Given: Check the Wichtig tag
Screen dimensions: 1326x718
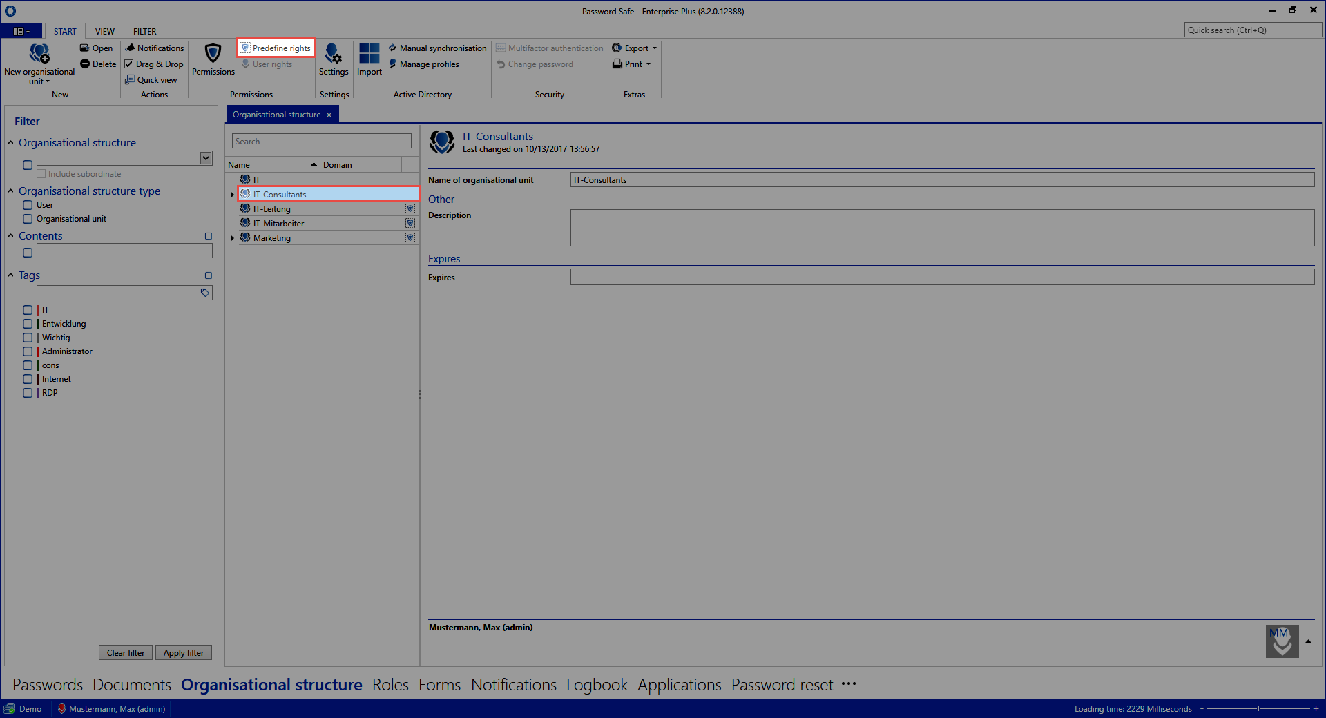Looking at the screenshot, I should [28, 338].
